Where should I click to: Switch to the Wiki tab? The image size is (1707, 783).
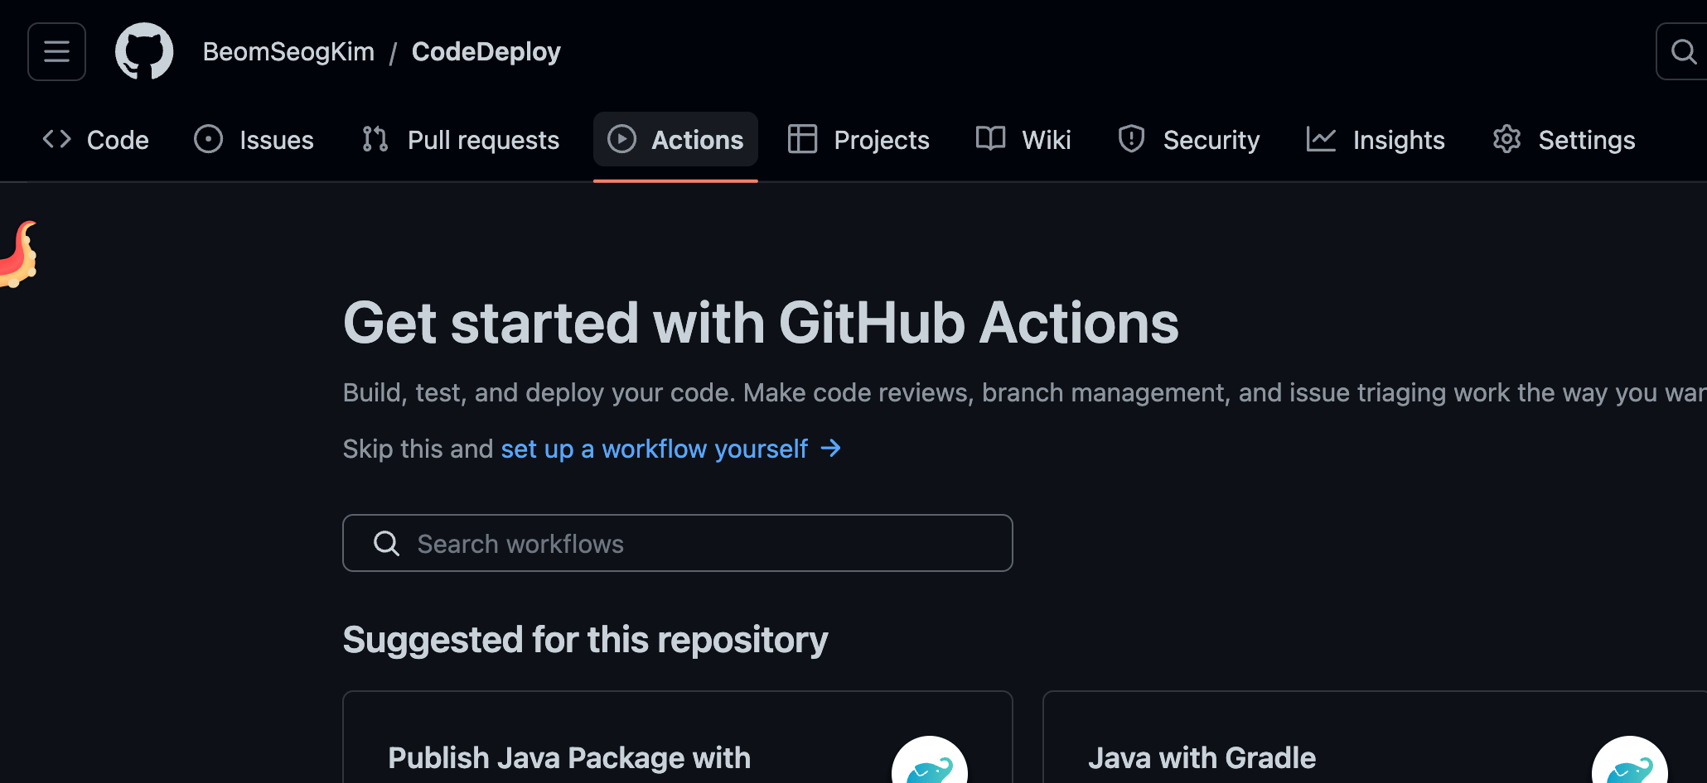(x=1023, y=140)
